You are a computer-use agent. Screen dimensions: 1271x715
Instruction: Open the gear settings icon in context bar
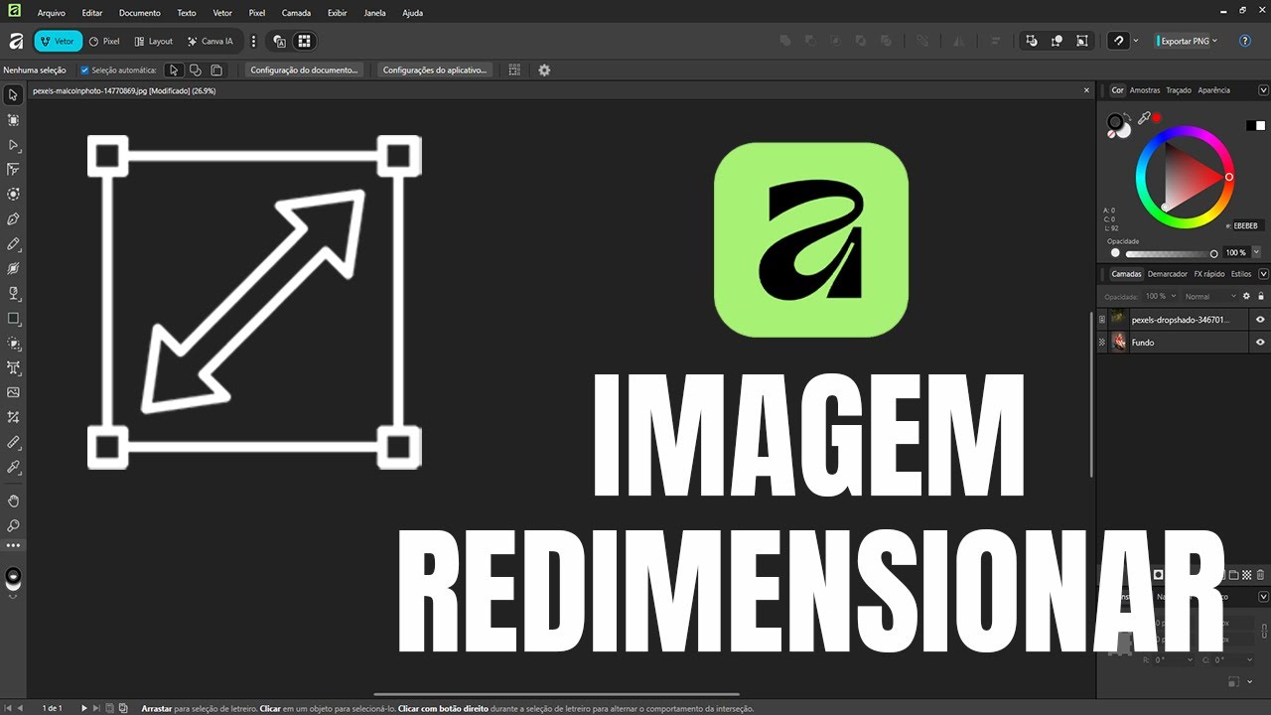(x=544, y=71)
